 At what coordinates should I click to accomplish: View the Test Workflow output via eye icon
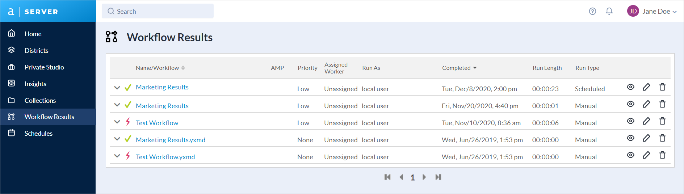(x=630, y=121)
